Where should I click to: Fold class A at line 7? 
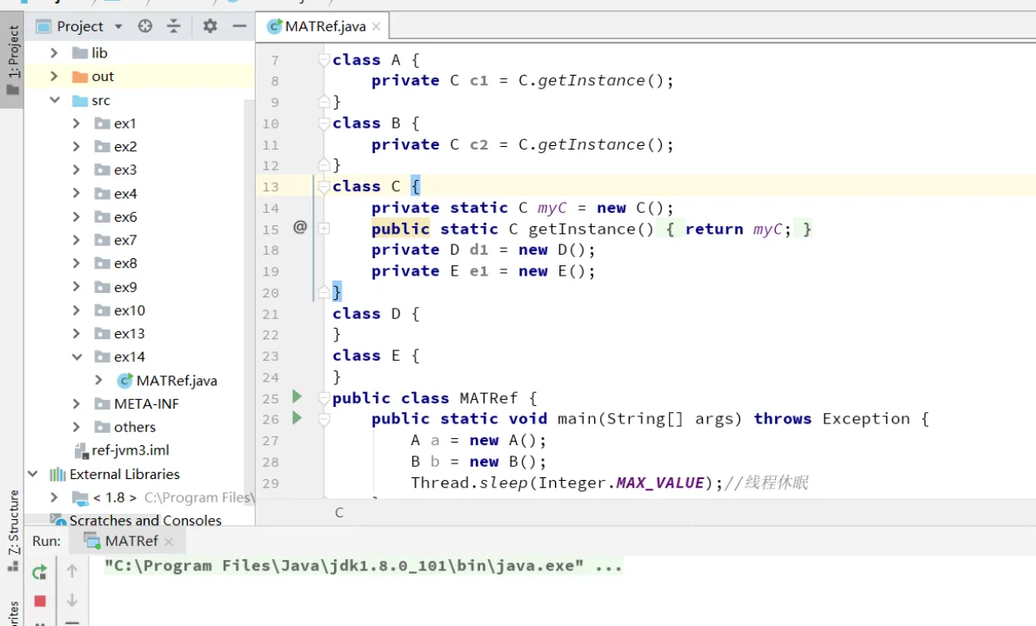point(324,59)
